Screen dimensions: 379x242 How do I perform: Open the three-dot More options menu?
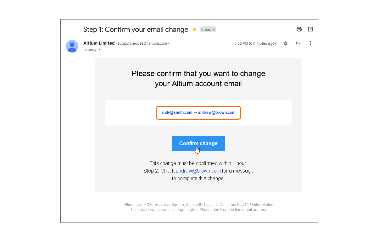(310, 43)
